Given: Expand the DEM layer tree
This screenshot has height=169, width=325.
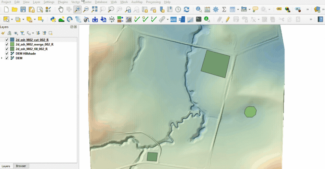Looking at the screenshot, I should point(2,58).
